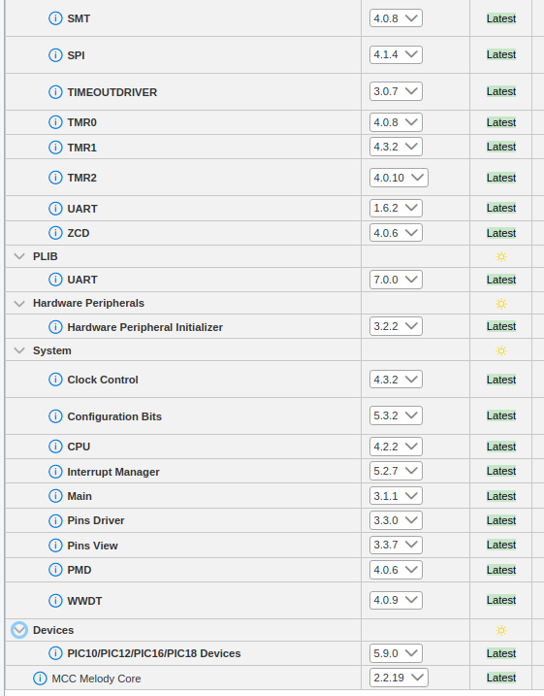Open info icon for SMT module
544x696 pixels.
pos(55,18)
